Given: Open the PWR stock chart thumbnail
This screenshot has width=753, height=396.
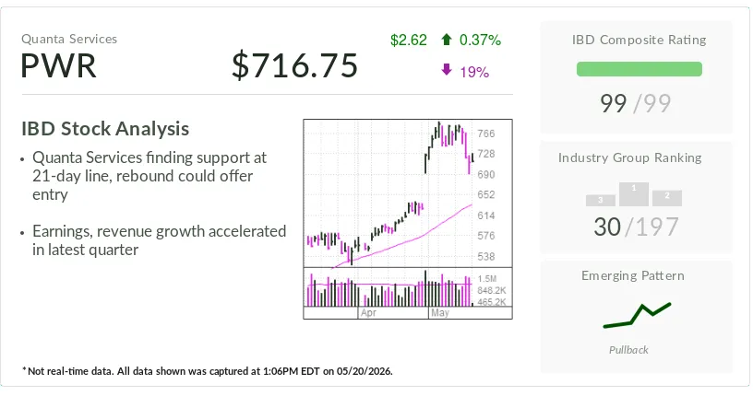Looking at the screenshot, I should 408,219.
